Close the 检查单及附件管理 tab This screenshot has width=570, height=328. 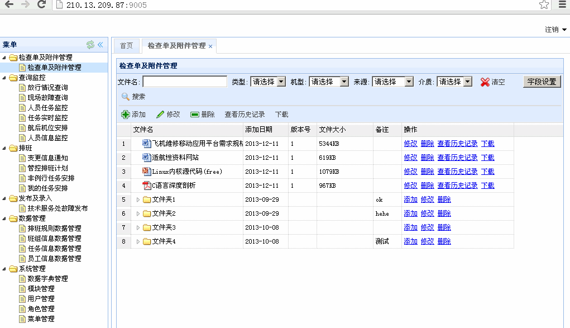click(x=210, y=46)
